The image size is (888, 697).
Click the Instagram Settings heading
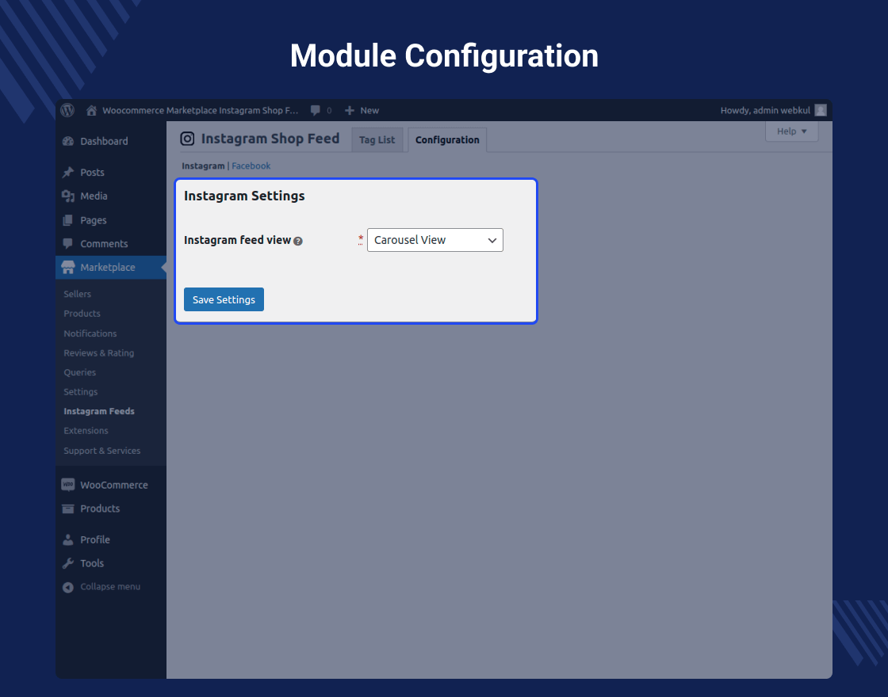[244, 196]
